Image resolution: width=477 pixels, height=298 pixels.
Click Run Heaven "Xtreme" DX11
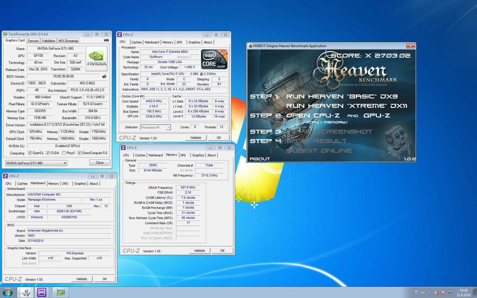(x=346, y=106)
